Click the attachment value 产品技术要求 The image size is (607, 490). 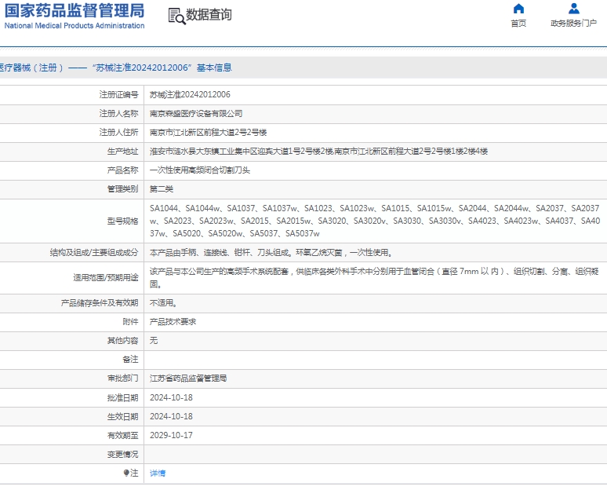click(x=173, y=322)
